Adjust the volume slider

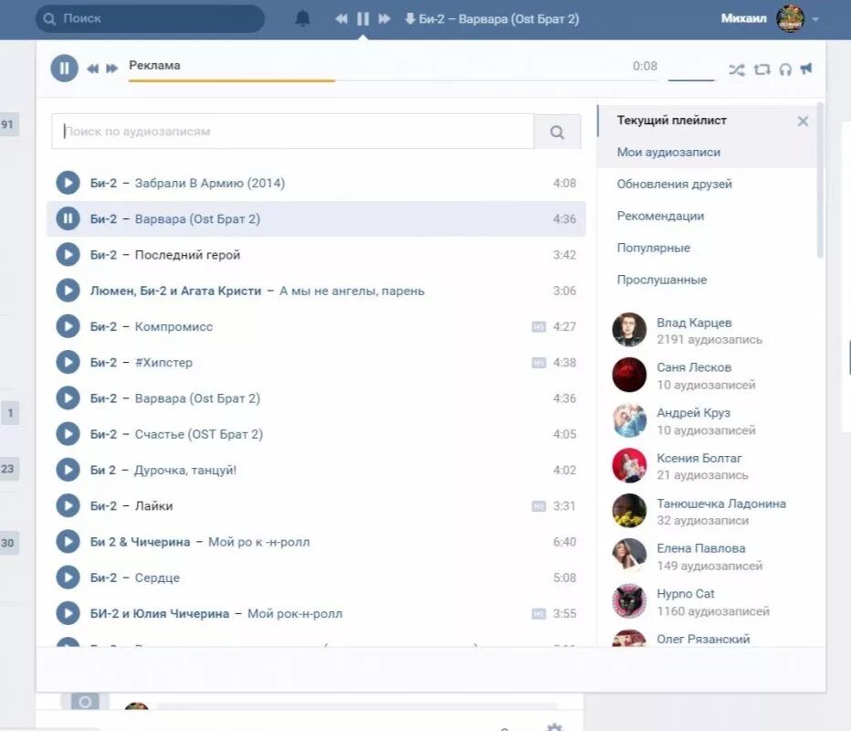pos(691,79)
